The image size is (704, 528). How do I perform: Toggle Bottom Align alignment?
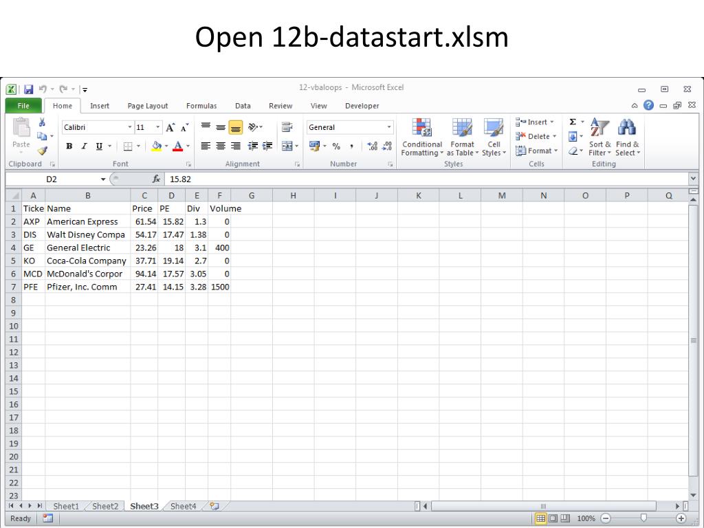click(236, 127)
